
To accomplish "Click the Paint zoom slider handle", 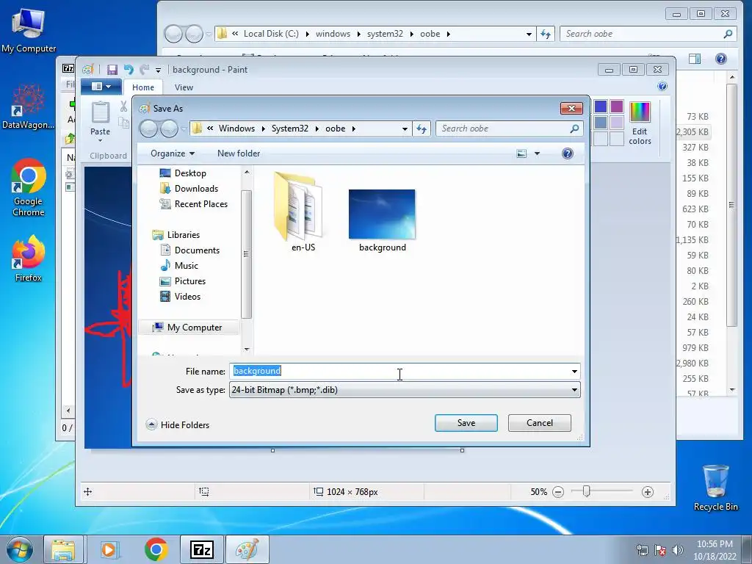I will (x=586, y=491).
